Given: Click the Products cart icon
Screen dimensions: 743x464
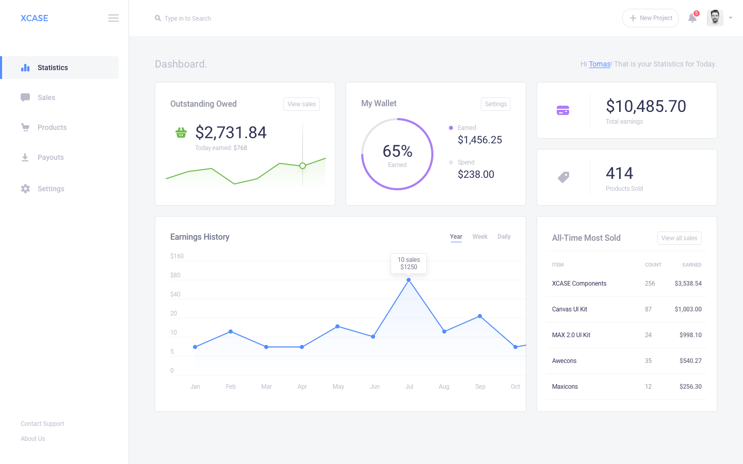Looking at the screenshot, I should pyautogui.click(x=25, y=127).
